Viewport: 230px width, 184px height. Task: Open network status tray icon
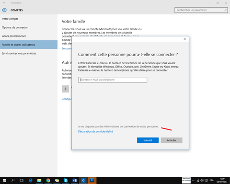coord(198,181)
